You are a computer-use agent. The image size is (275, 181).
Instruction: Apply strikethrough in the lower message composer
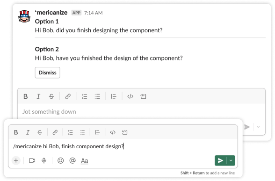[x=40, y=132]
